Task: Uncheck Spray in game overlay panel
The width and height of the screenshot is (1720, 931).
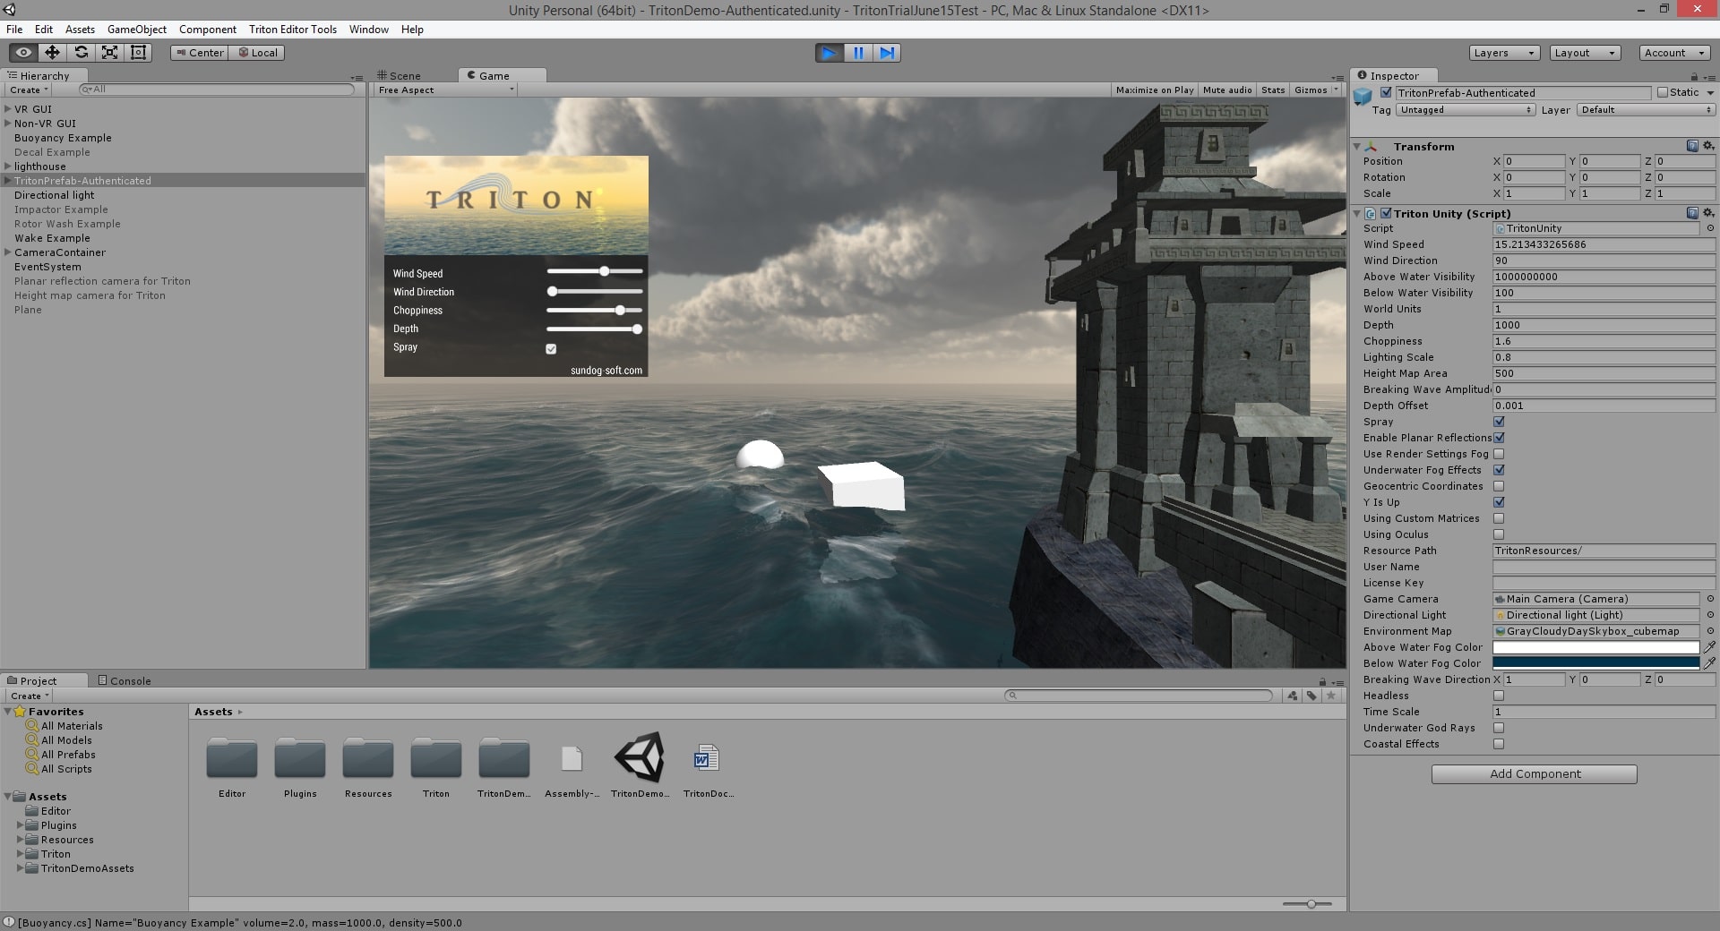Action: [x=551, y=348]
